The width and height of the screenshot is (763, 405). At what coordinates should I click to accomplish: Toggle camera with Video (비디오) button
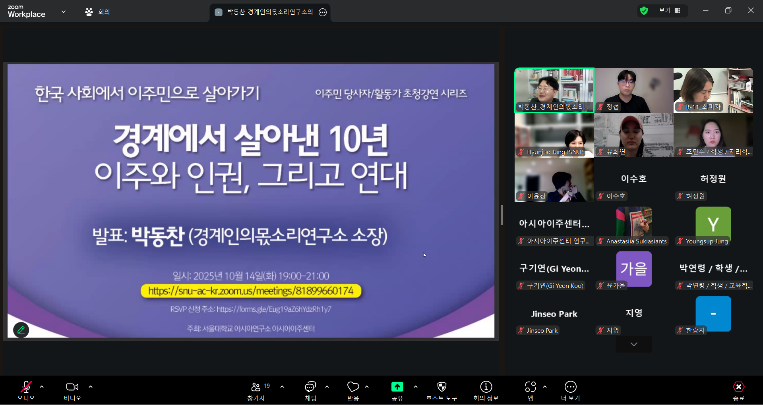[72, 387]
